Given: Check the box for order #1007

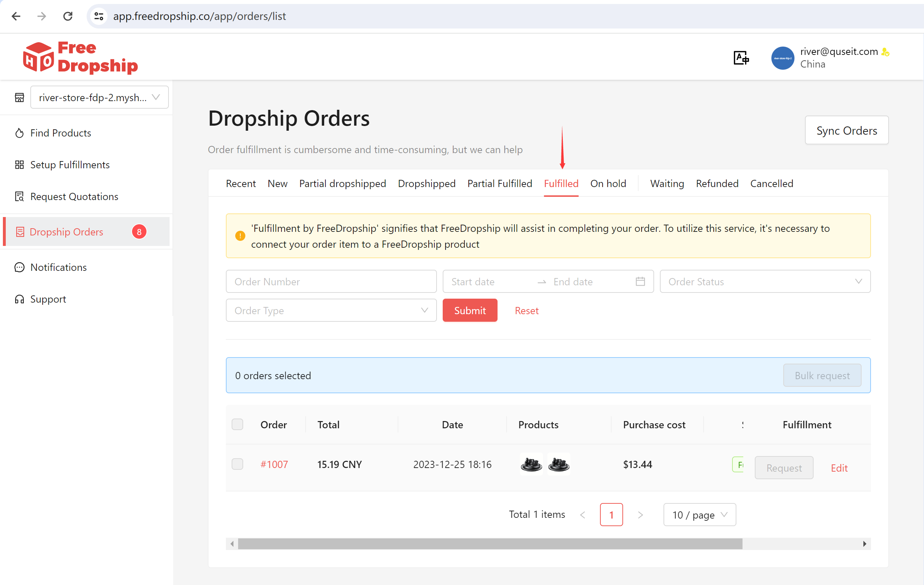Looking at the screenshot, I should (237, 464).
